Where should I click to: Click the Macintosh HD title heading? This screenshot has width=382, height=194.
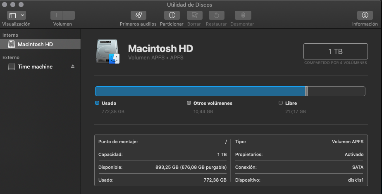pyautogui.click(x=160, y=48)
